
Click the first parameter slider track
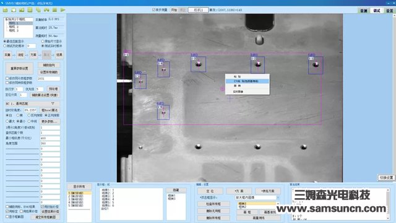click(22, 149)
